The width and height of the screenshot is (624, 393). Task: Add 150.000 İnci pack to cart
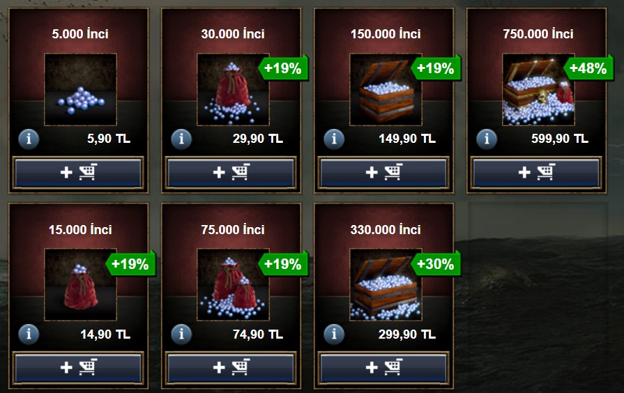383,173
